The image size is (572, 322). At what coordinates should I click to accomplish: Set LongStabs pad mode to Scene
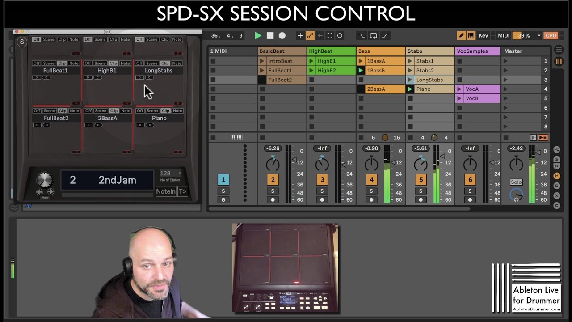point(151,63)
